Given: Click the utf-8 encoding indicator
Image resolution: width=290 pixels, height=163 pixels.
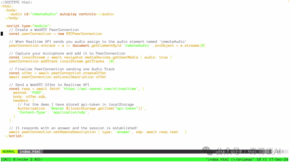Looking at the screenshot, I should tap(236, 152).
